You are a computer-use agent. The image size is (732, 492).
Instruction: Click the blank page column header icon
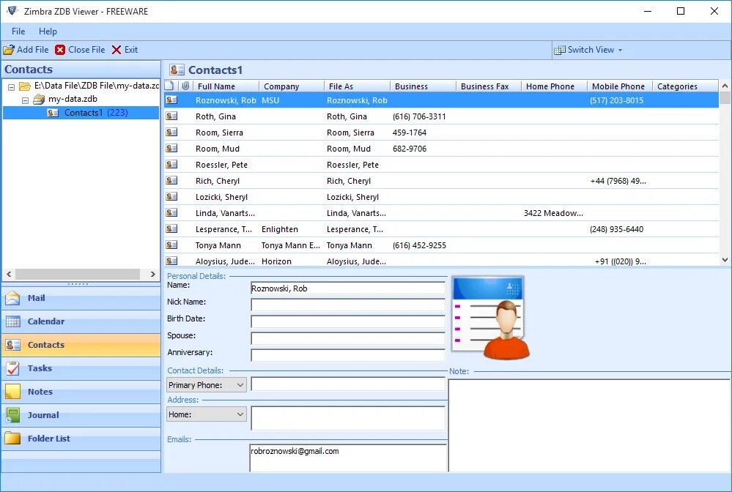(169, 86)
